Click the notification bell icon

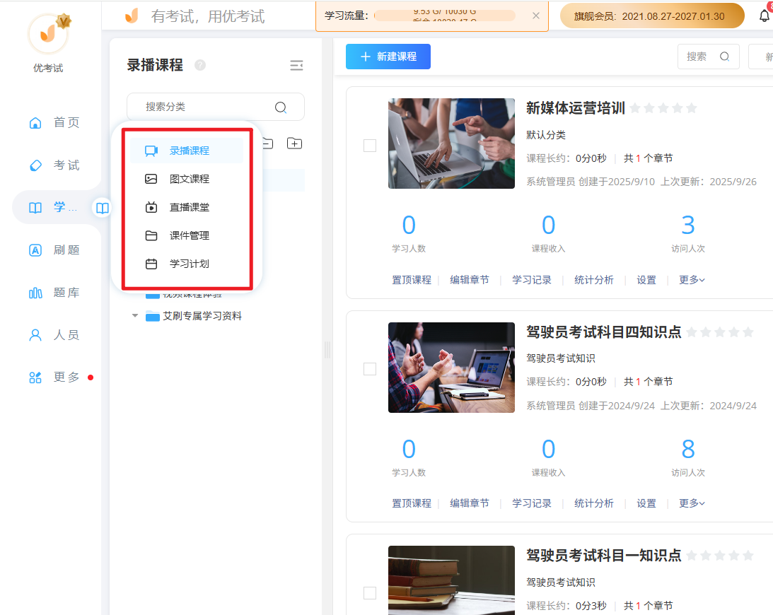(x=764, y=14)
